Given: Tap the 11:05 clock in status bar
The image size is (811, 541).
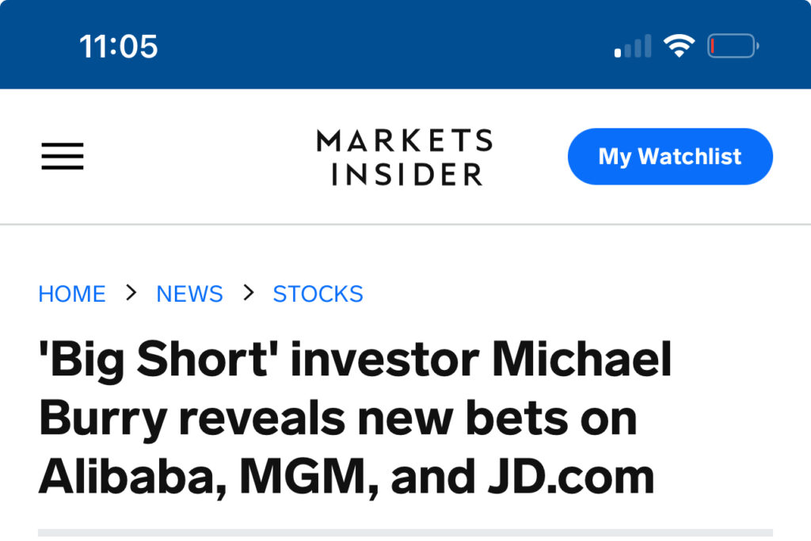Looking at the screenshot, I should pyautogui.click(x=119, y=47).
